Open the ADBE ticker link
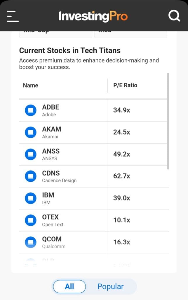This screenshot has height=300, width=188. [x=51, y=107]
